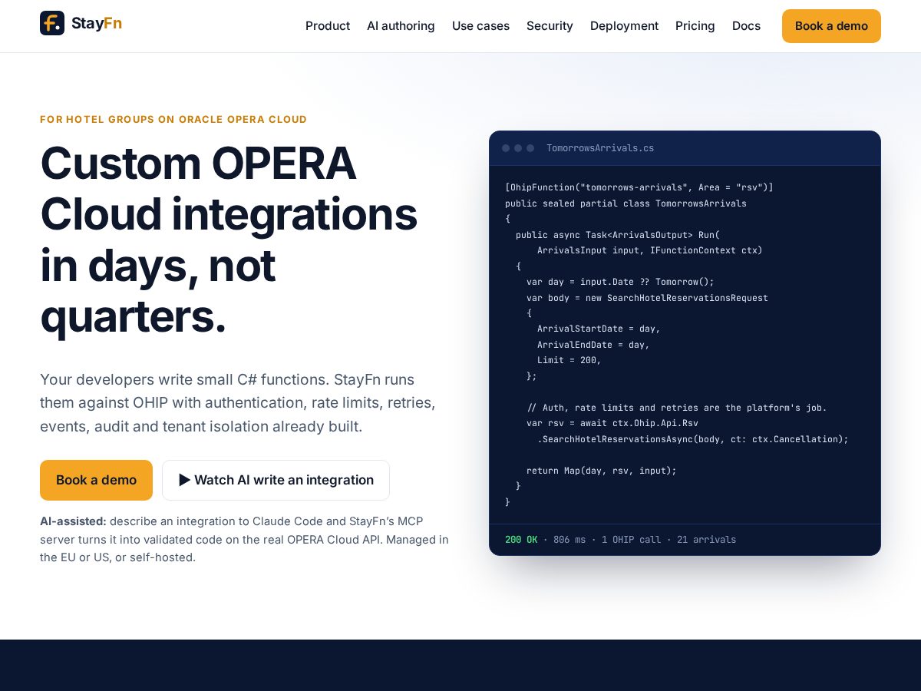
Task: Click the 'ArrivalEndDate = day,' code line
Action: click(x=593, y=345)
